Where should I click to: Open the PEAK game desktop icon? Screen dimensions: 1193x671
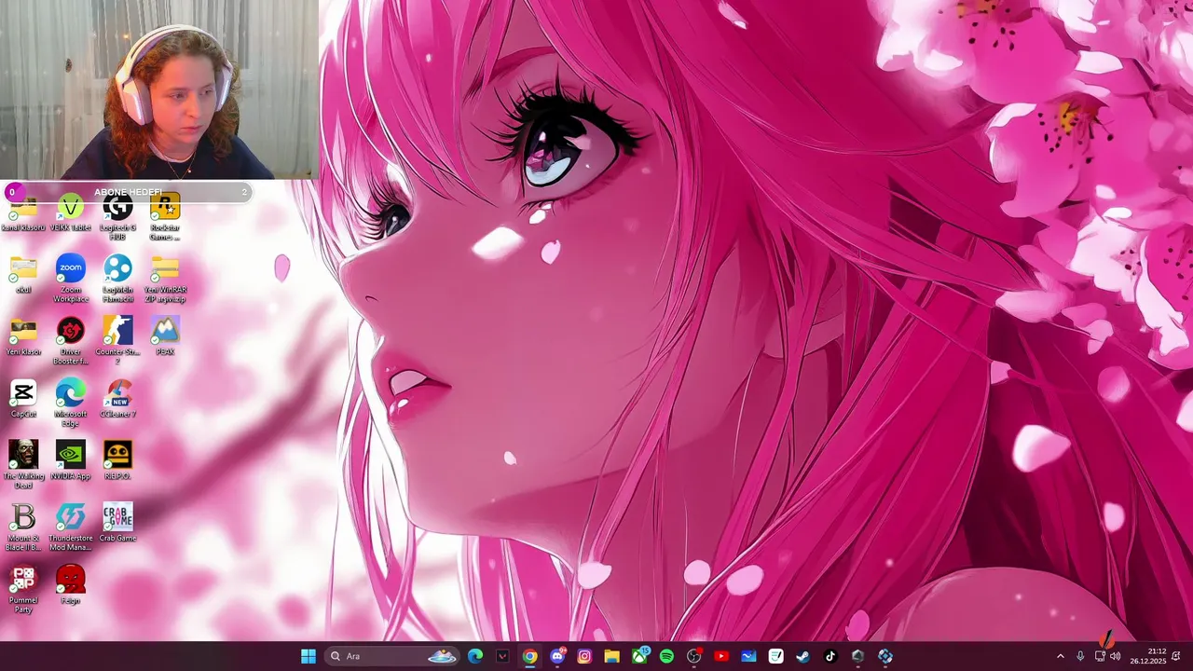[x=165, y=335]
